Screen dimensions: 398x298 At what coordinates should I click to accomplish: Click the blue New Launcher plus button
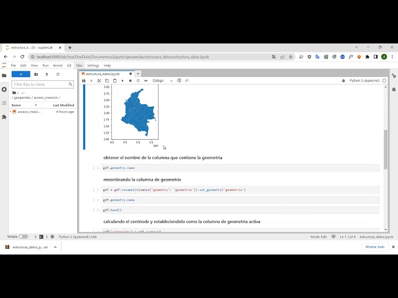pos(21,74)
